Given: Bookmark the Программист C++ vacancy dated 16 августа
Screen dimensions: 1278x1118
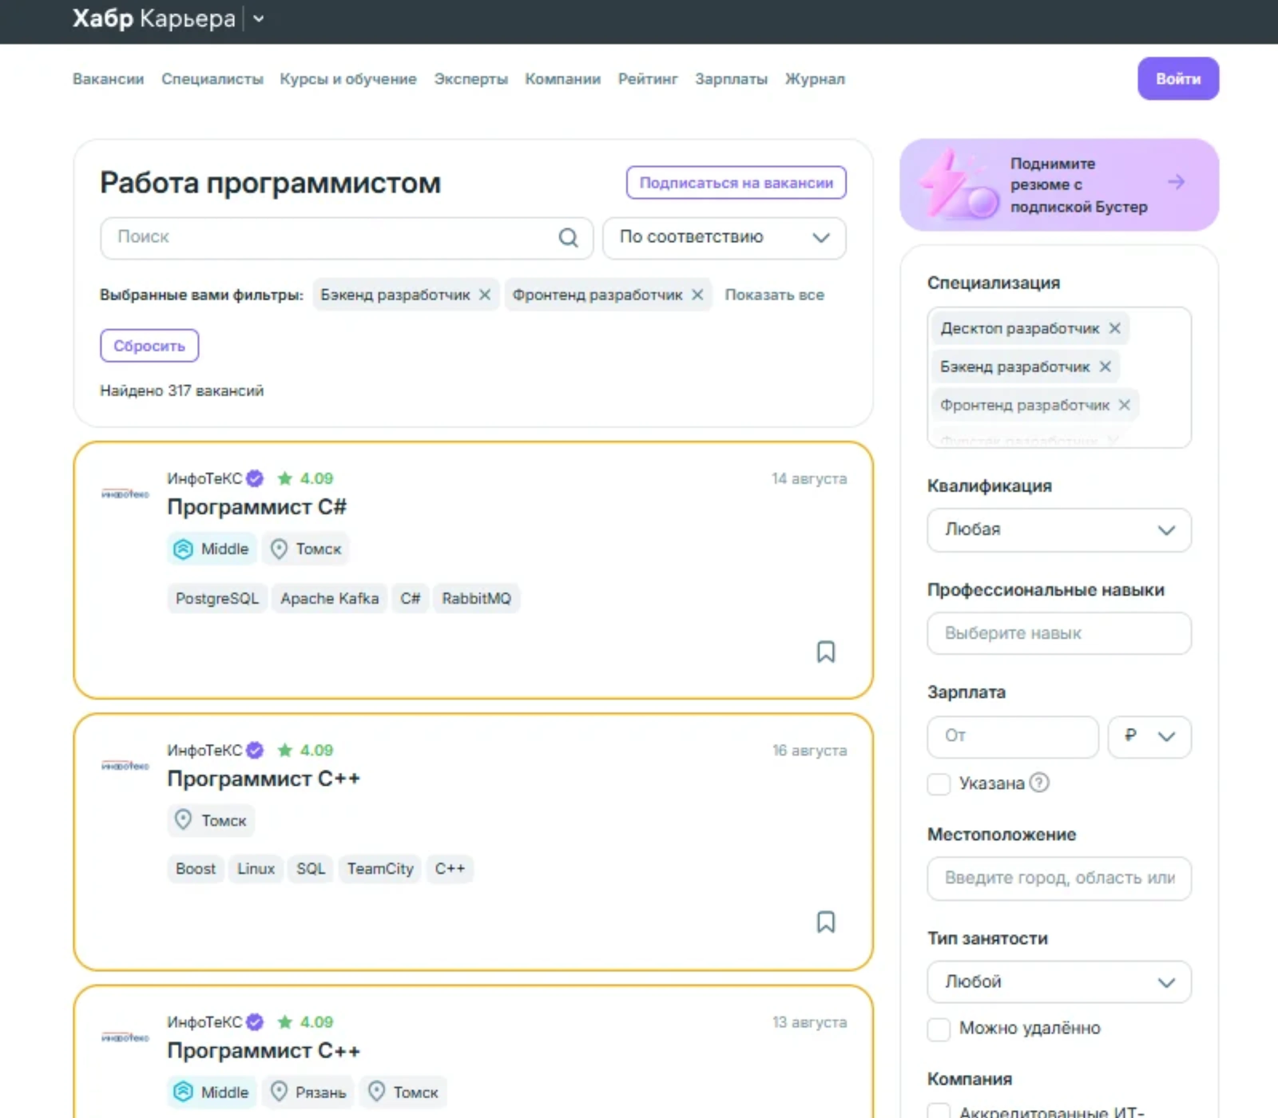Looking at the screenshot, I should click(x=826, y=922).
